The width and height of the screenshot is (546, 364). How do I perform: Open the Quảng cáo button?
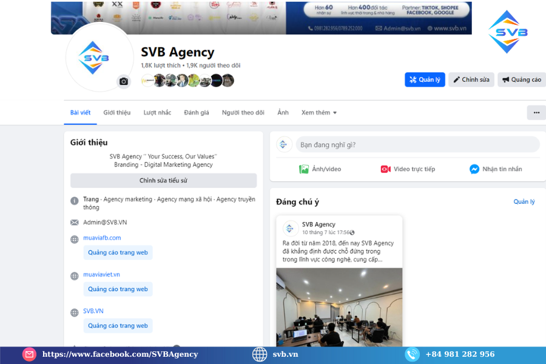[x=522, y=79]
